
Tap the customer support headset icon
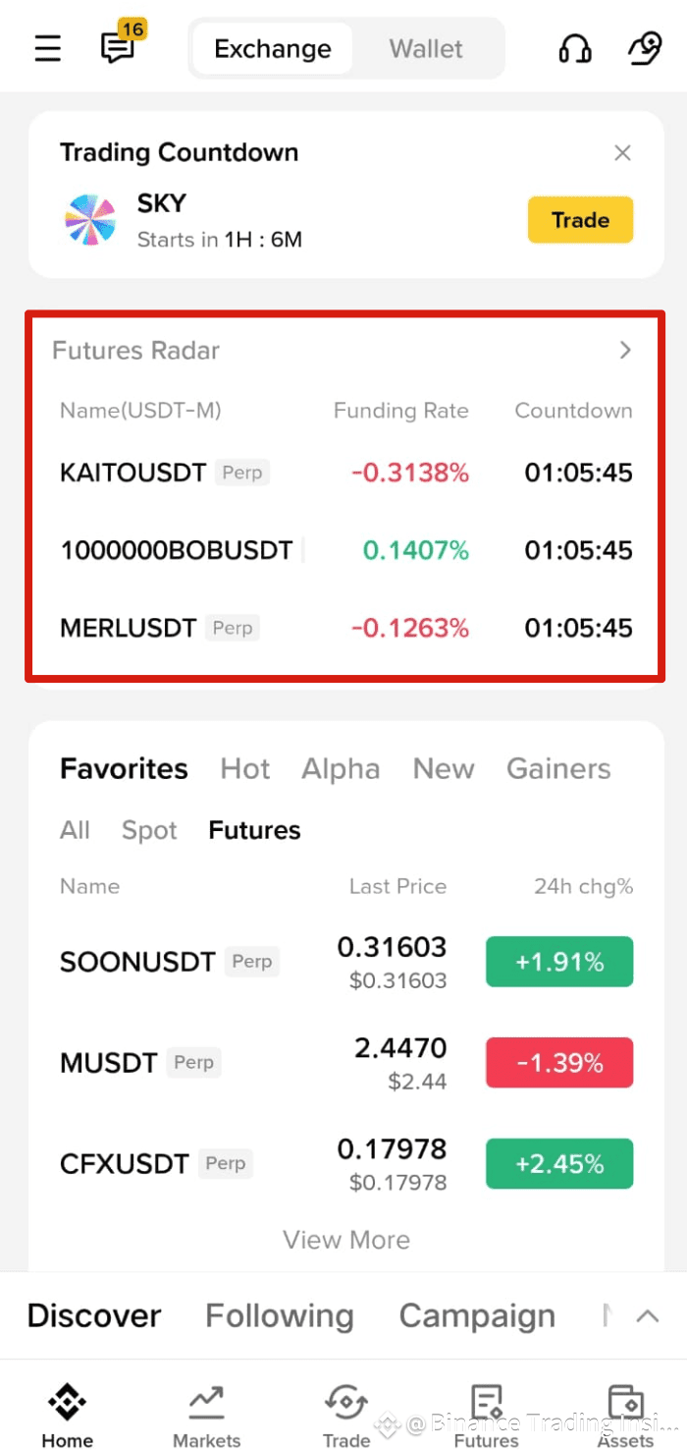[575, 48]
